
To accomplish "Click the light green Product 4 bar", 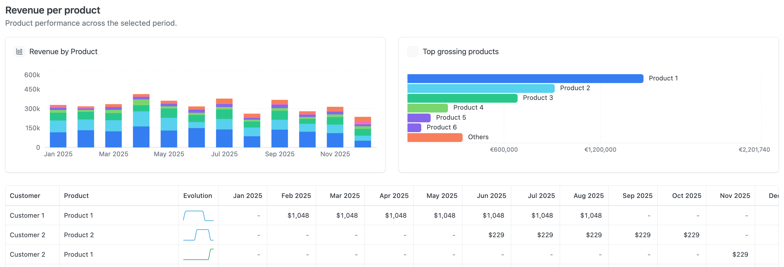I will pyautogui.click(x=427, y=108).
